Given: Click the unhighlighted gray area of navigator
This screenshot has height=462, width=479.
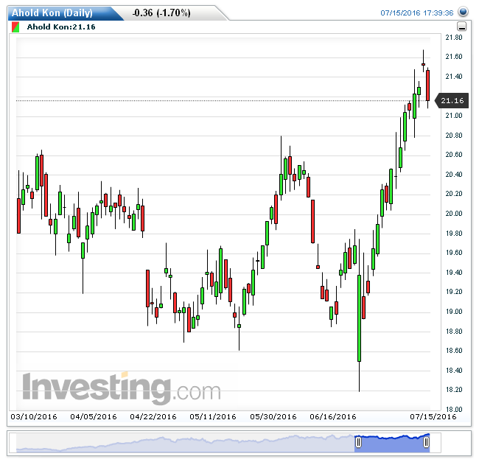Looking at the screenshot, I should tap(185, 443).
